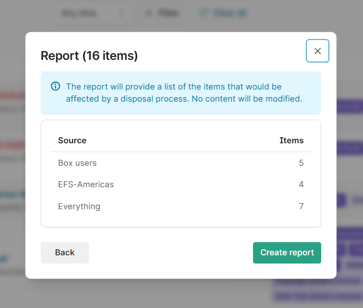Click the disposal process info message text
The width and height of the screenshot is (363, 308).
(x=184, y=93)
